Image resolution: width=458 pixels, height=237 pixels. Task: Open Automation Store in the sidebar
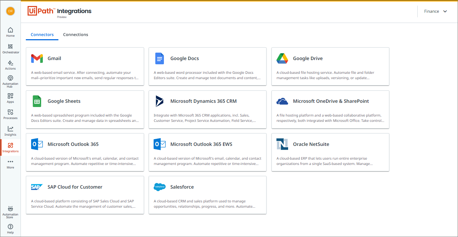point(10,212)
